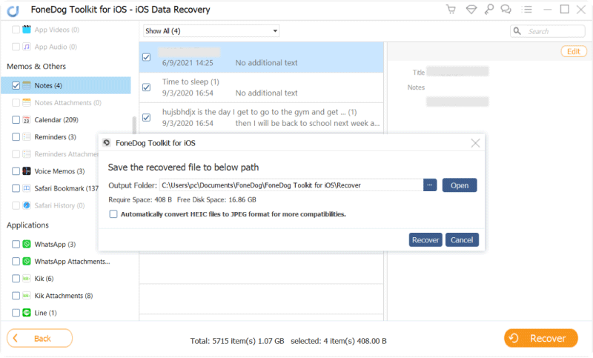593x358 pixels.
Task: Select the hujsbhdjx note row
Action: pos(261,118)
